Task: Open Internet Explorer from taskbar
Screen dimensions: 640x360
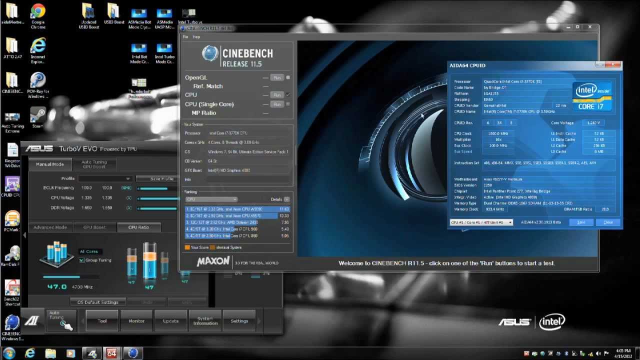Action: click(30, 353)
